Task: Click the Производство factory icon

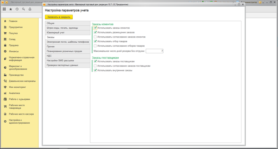Action: [5, 75]
